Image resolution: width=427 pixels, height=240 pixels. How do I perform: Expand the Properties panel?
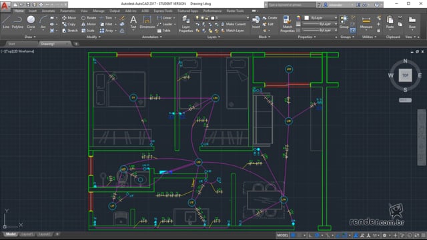[x=307, y=37]
